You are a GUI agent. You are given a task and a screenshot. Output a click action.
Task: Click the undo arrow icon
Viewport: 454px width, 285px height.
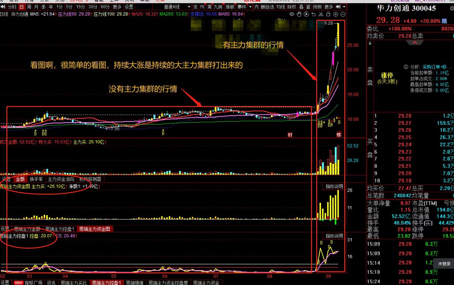point(314,14)
